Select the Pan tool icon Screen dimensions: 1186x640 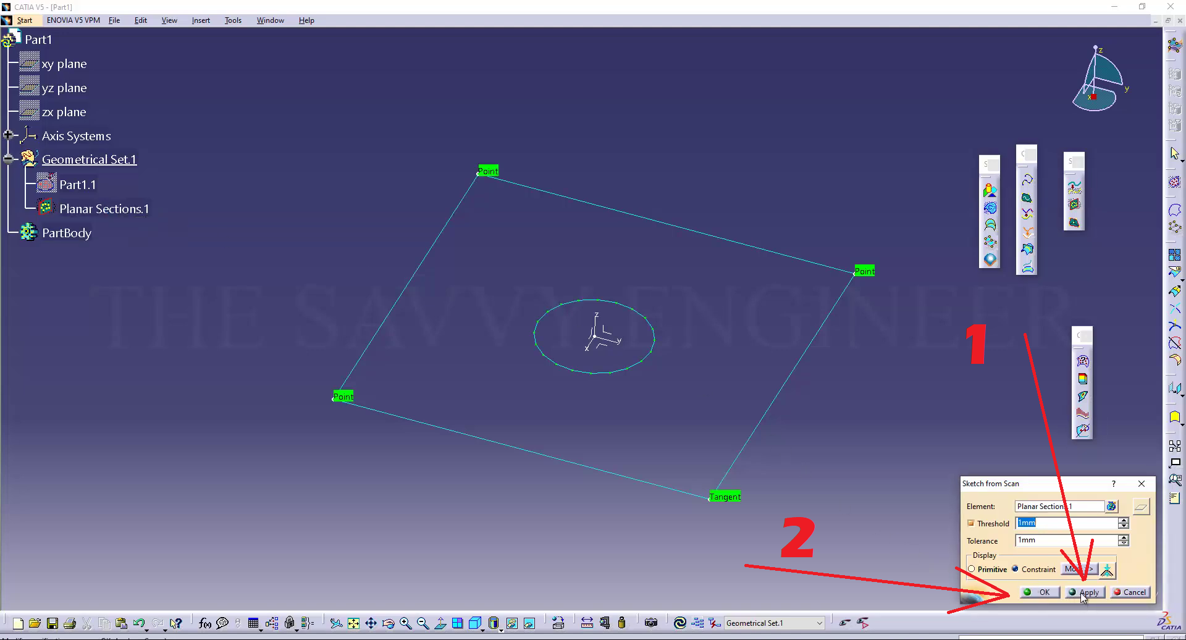pos(371,623)
